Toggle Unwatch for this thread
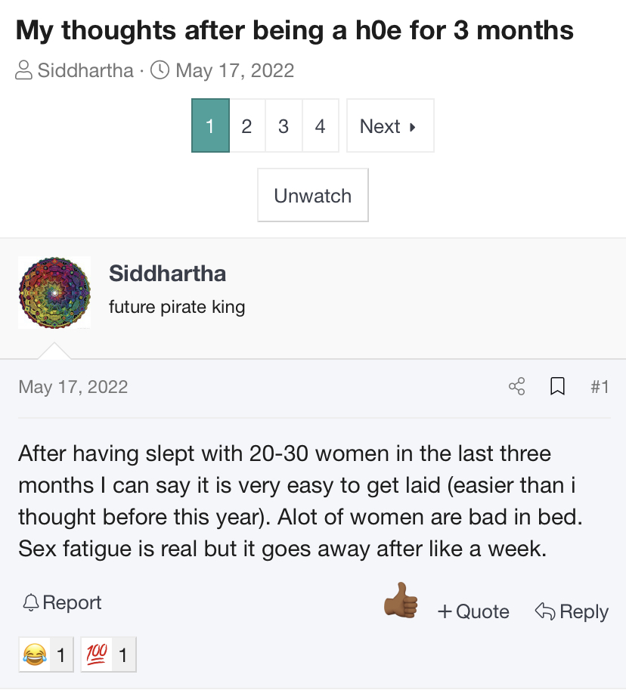The height and width of the screenshot is (693, 626). 313,196
